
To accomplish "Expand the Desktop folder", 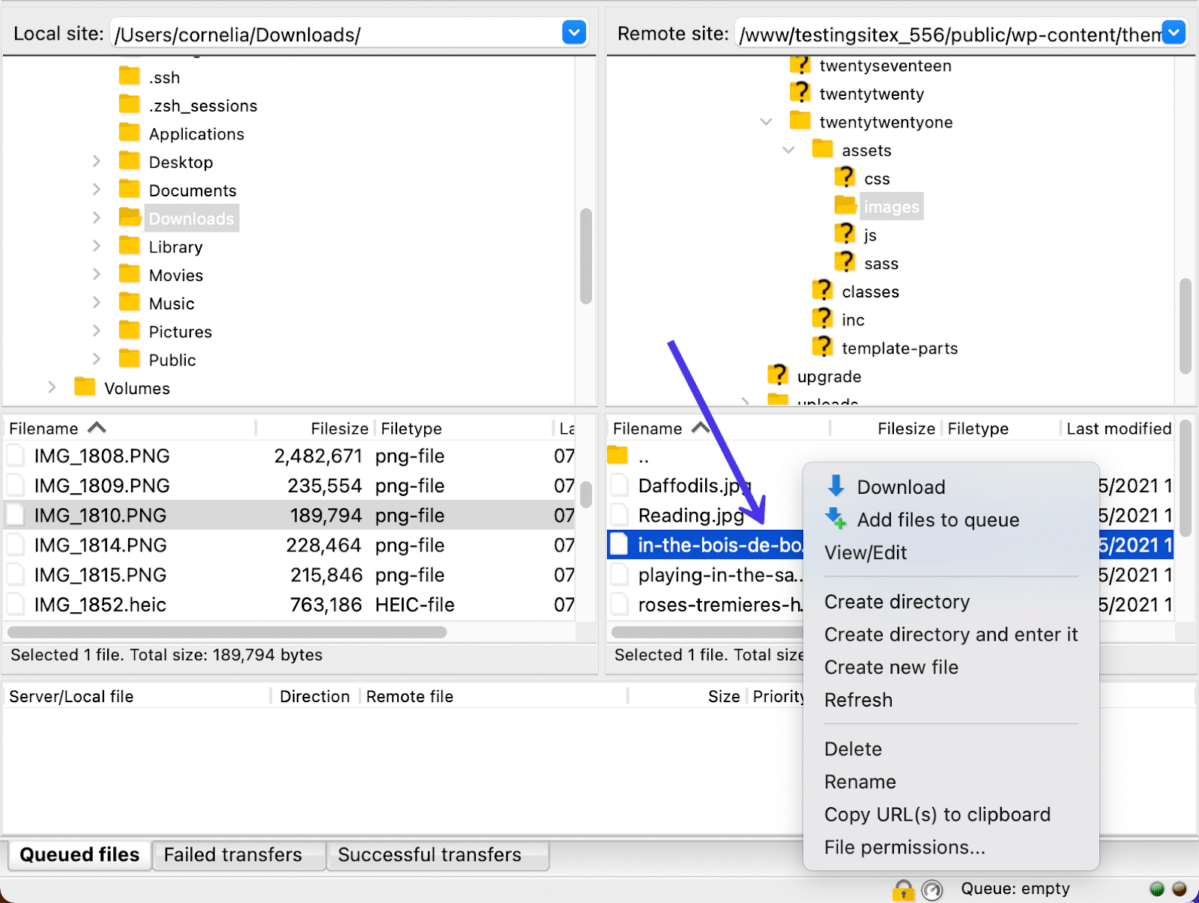I will pos(97,161).
